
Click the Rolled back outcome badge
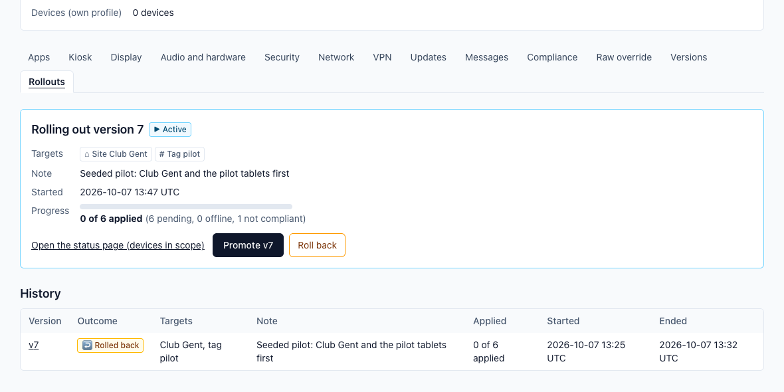(110, 345)
